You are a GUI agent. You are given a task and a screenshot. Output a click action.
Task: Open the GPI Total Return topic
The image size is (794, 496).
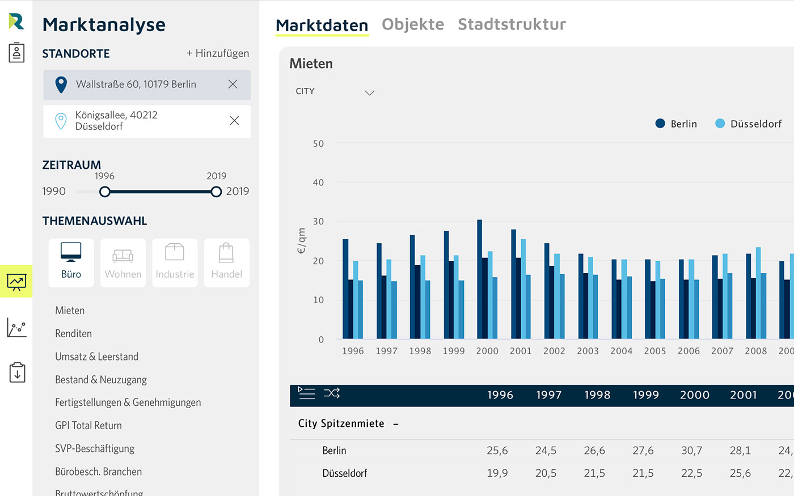pos(88,426)
